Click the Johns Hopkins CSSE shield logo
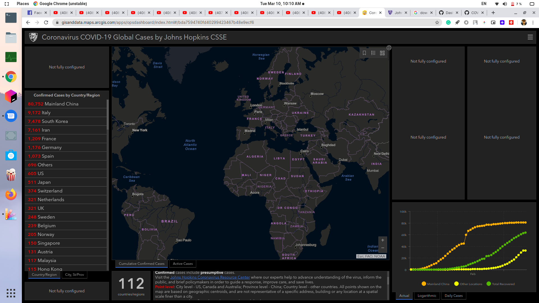 click(33, 37)
